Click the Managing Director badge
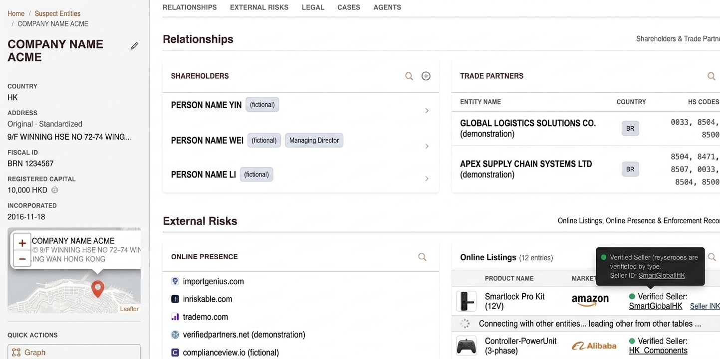Viewport: 720px width, 359px height. (314, 140)
